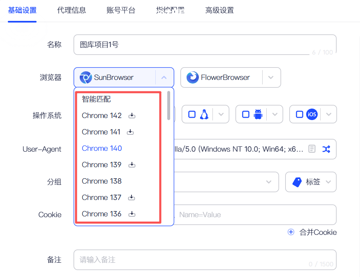Tick the Android operating system checkbox
Screen dimensions: 360x277
click(245, 114)
